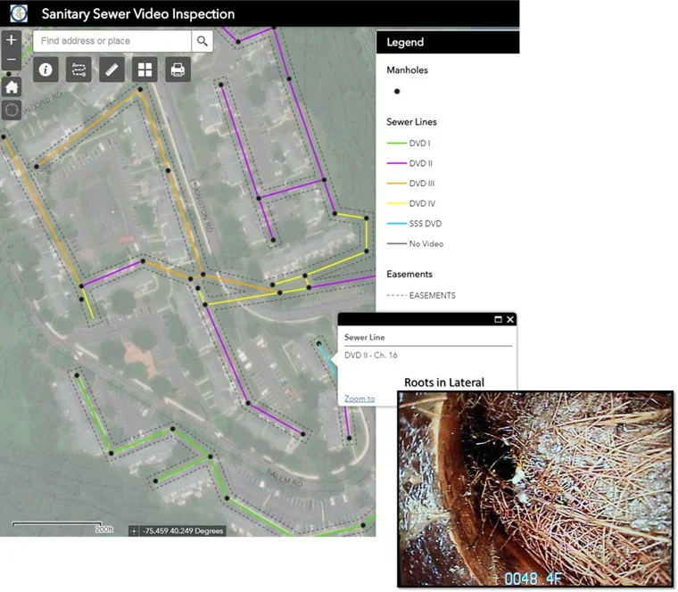Click the Legend panel header
The height and width of the screenshot is (592, 678).
pyautogui.click(x=448, y=42)
